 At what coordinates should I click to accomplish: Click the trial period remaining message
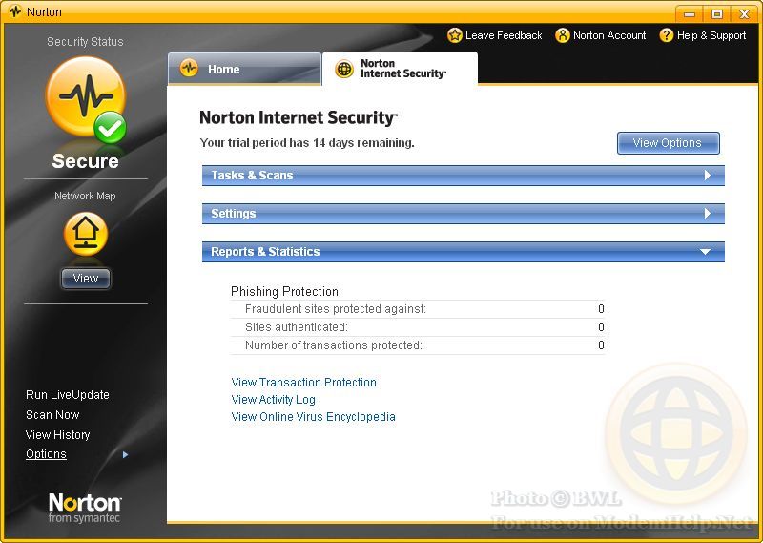point(307,143)
